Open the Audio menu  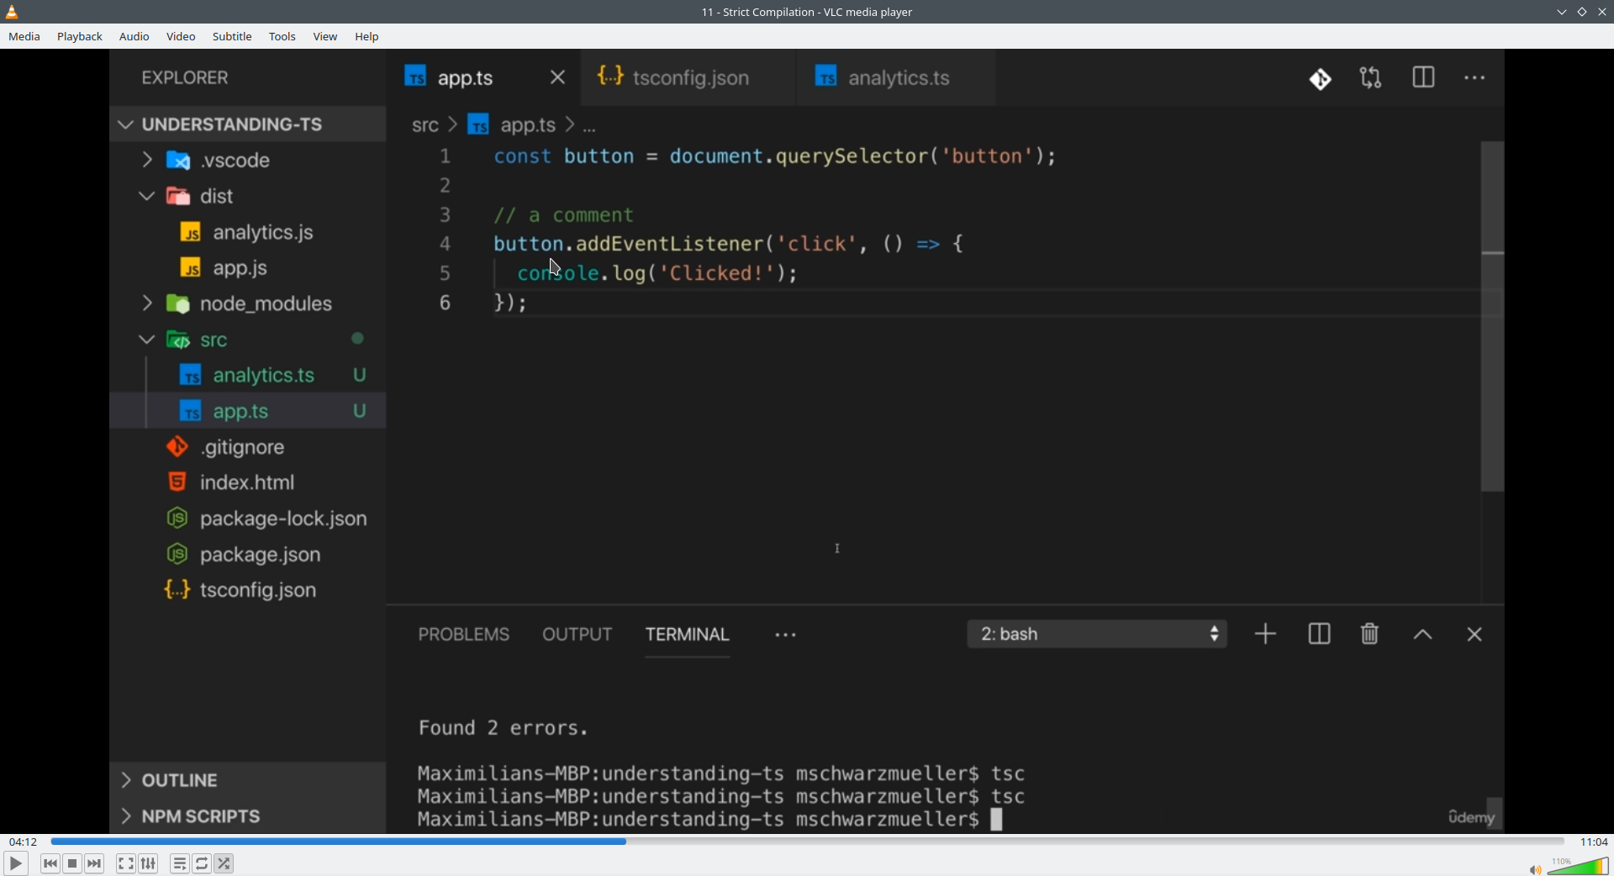pos(134,37)
